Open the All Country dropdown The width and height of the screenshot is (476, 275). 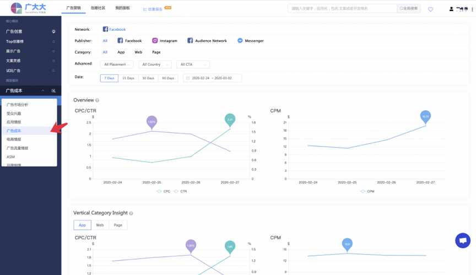pos(155,64)
